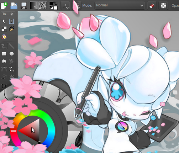
Task: Click the 'Mode:' label
Action: pyautogui.click(x=87, y=5)
